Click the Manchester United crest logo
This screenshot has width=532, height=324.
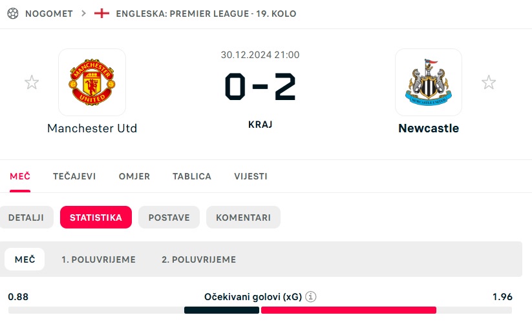[92, 82]
